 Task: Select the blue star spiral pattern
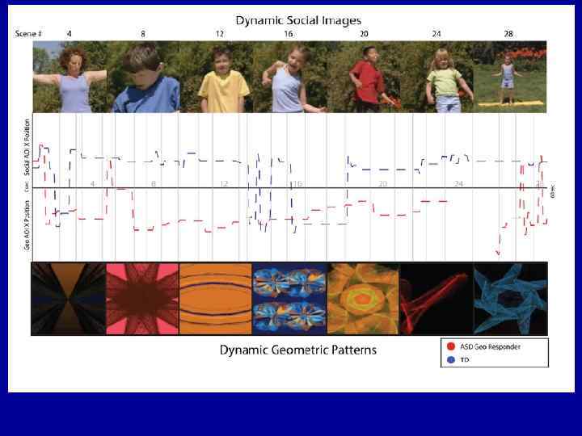point(510,299)
